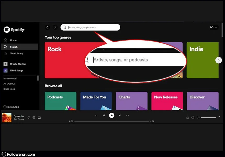Toggle shuffle playback
This screenshot has width=225, height=157.
[x=96, y=115]
